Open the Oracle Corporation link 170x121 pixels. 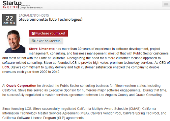point(21,86)
